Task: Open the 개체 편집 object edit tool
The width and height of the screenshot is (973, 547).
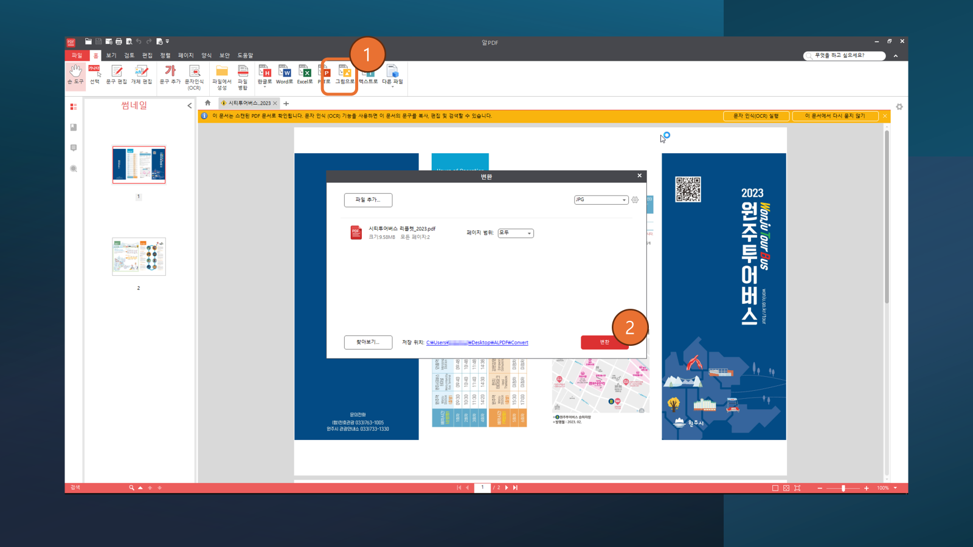Action: click(x=141, y=75)
